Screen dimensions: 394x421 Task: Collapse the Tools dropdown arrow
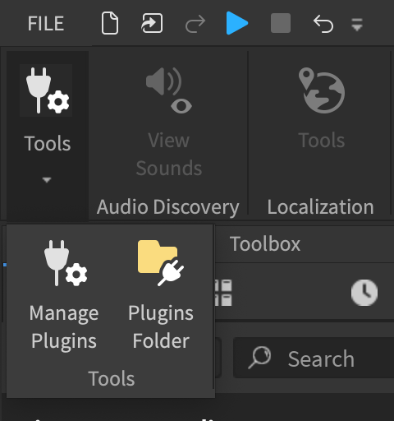pyautogui.click(x=47, y=180)
